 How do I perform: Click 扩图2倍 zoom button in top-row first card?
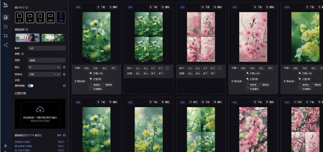tap(95, 79)
